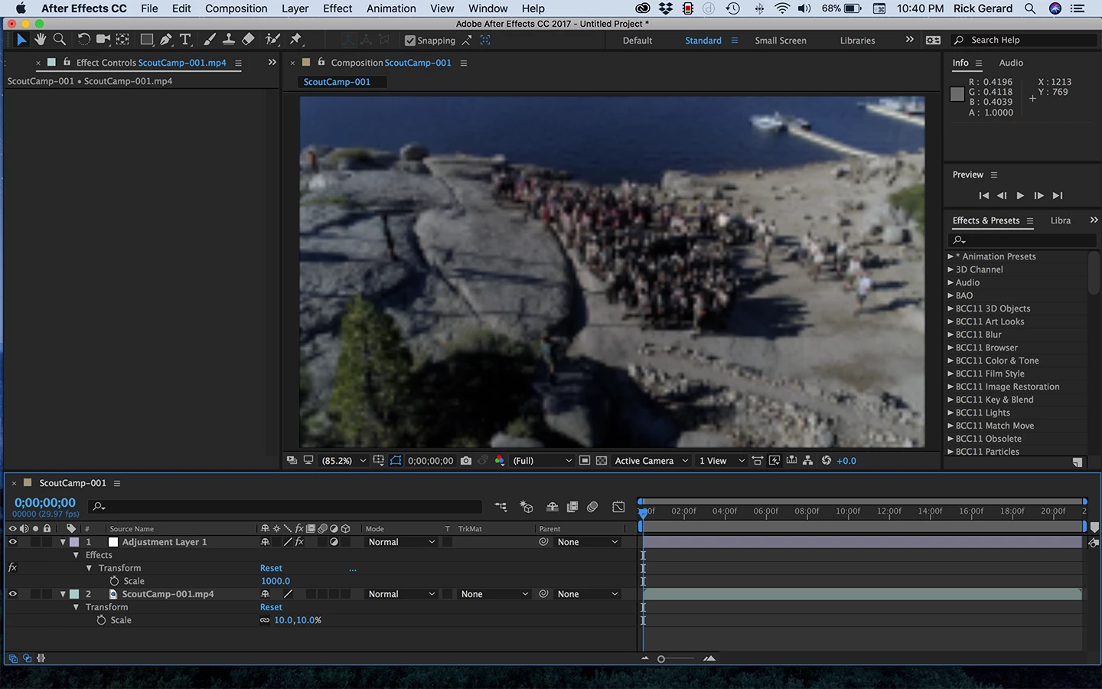
Task: Open Parent dropdown for Adjustment Layer 1
Action: click(x=588, y=542)
